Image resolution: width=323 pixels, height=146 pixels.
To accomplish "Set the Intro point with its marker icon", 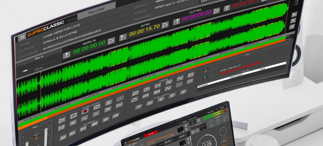I will 123,38.
